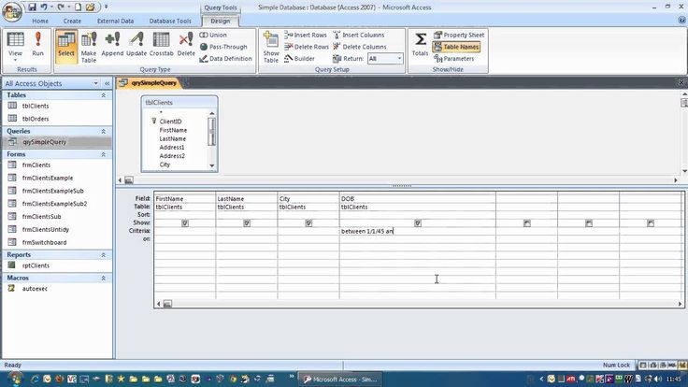Collapse the Macros group

click(x=104, y=279)
